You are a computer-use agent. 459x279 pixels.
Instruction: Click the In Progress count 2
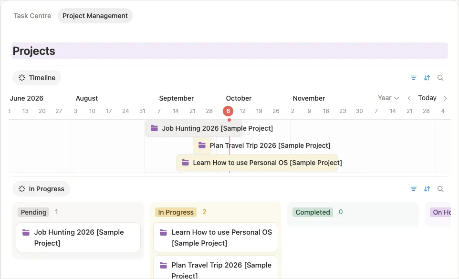tap(204, 212)
